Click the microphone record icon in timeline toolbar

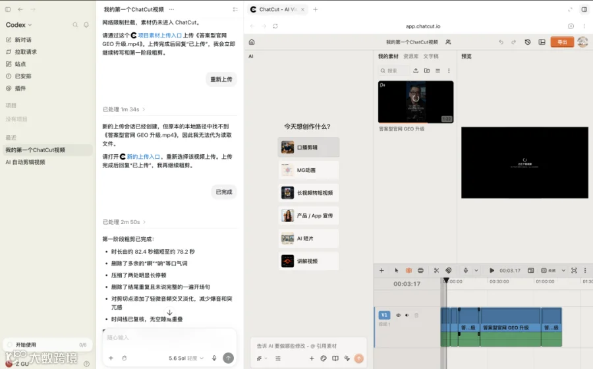pos(466,270)
